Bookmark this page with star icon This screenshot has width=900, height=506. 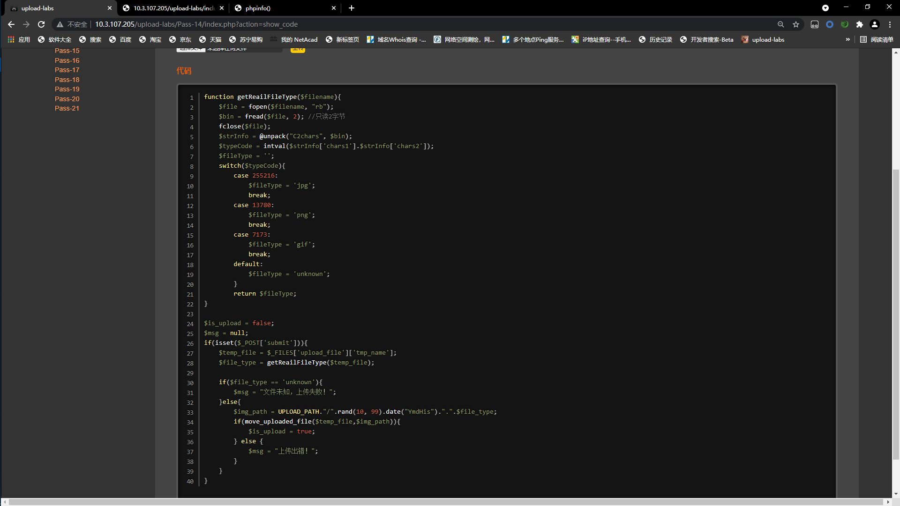[796, 24]
